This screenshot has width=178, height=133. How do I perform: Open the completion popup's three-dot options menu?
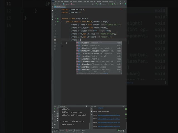(x=121, y=73)
